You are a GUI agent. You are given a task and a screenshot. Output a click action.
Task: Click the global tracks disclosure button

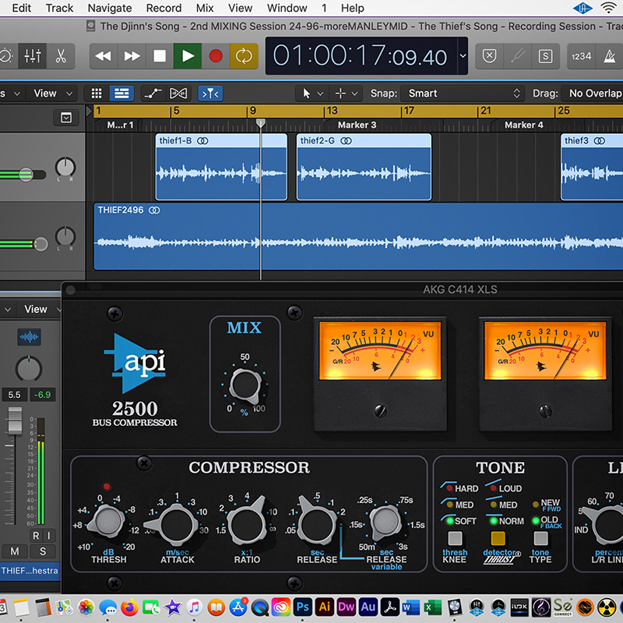point(66,118)
